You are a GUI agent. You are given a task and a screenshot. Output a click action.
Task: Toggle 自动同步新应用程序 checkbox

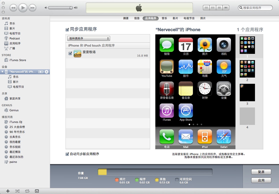click(x=67, y=154)
